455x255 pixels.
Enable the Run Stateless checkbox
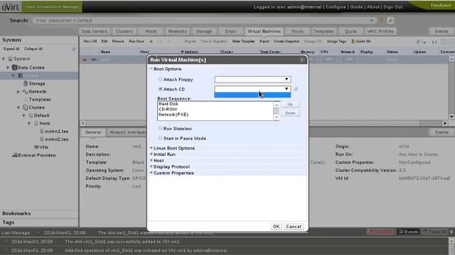click(x=160, y=128)
